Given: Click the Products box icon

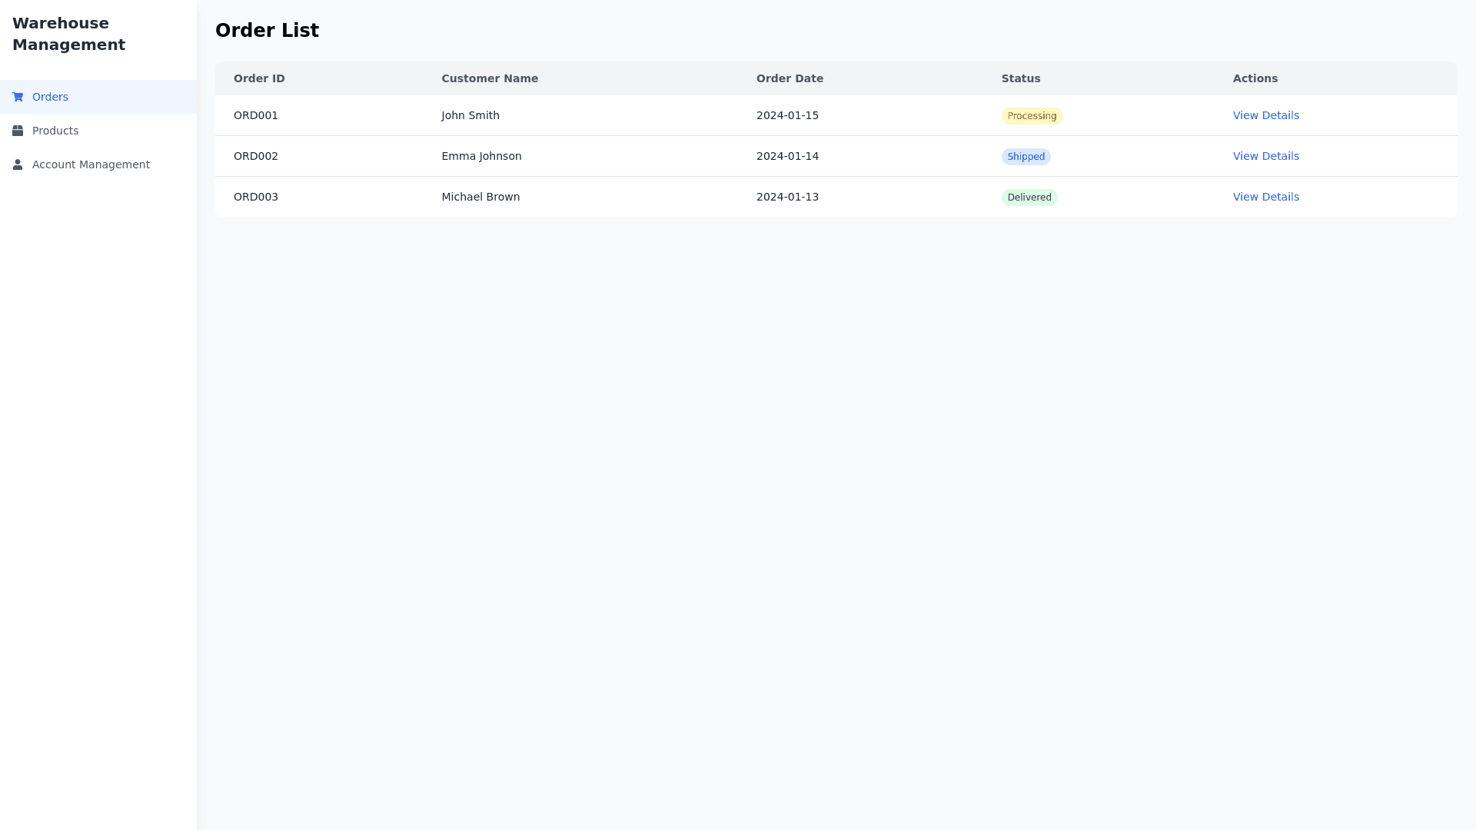Looking at the screenshot, I should pyautogui.click(x=18, y=131).
